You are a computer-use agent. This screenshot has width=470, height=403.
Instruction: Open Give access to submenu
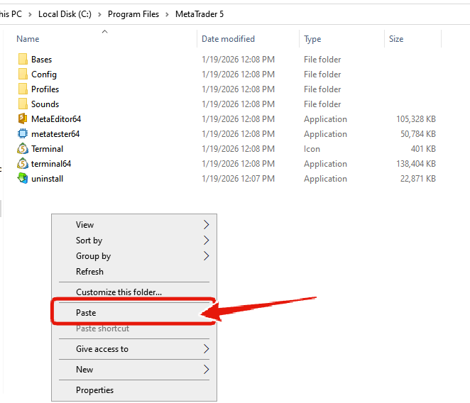134,349
